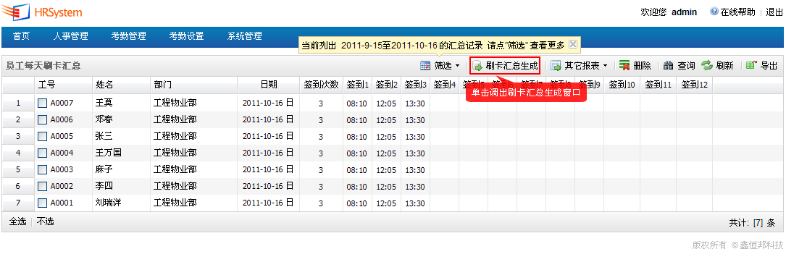
Task: Expand the 其它报表 dropdown arrow
Action: click(605, 66)
